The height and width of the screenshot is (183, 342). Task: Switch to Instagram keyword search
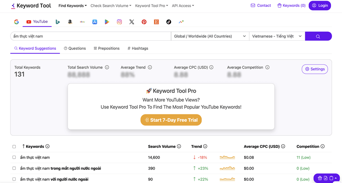(119, 22)
